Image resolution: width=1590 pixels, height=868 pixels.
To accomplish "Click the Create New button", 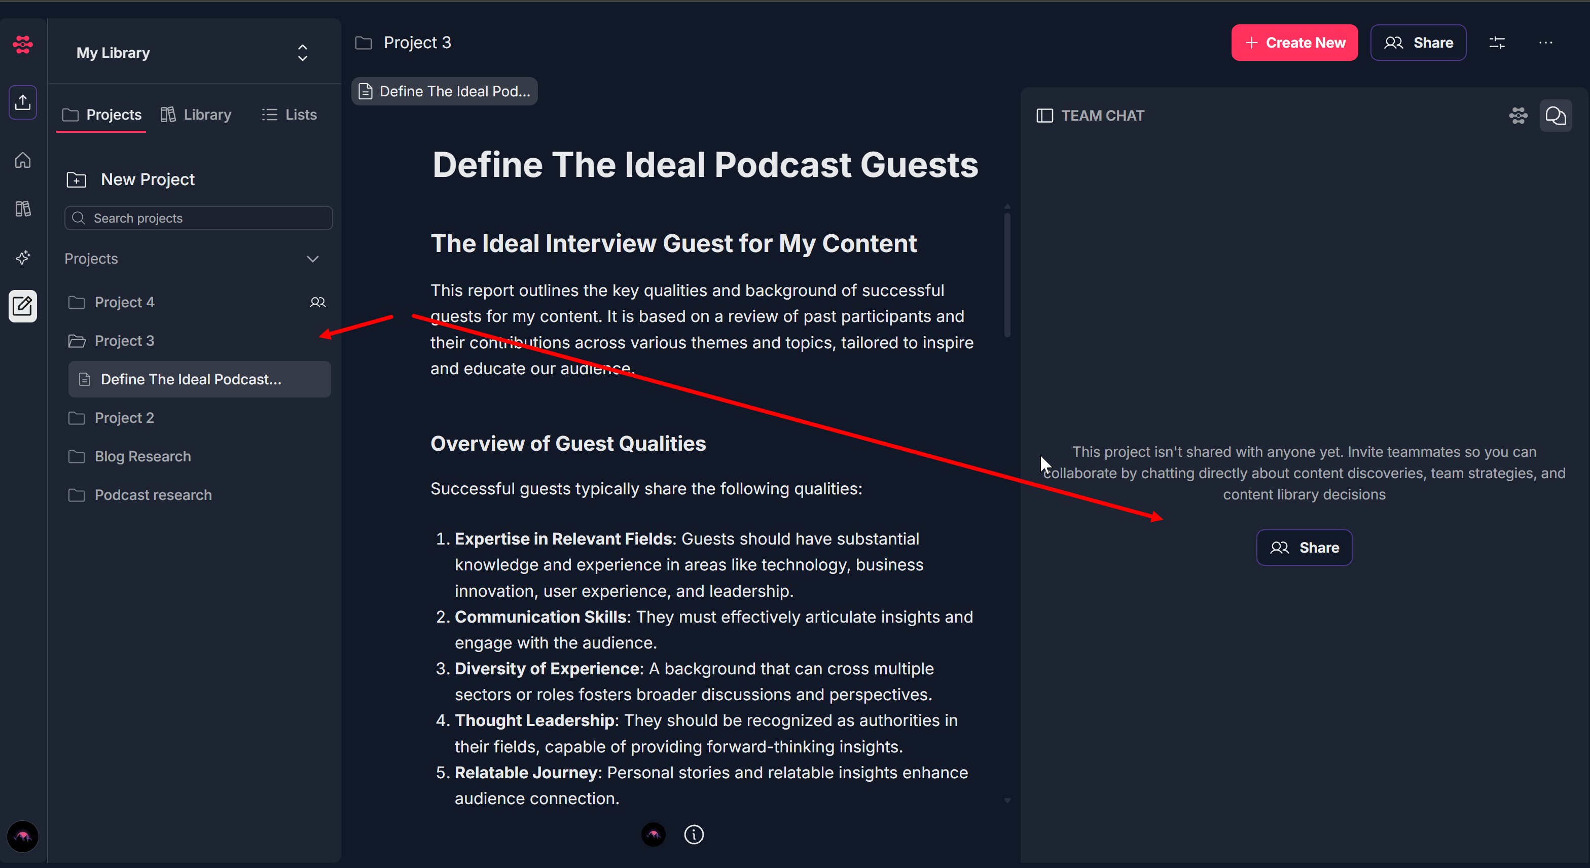I will tap(1294, 43).
